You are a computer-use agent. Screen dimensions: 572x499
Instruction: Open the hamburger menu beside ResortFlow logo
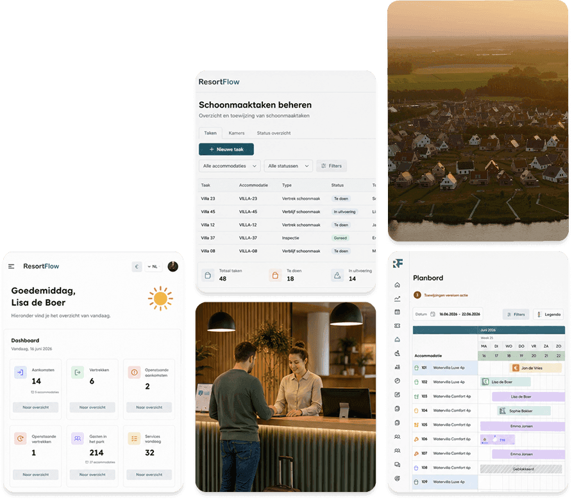point(12,266)
